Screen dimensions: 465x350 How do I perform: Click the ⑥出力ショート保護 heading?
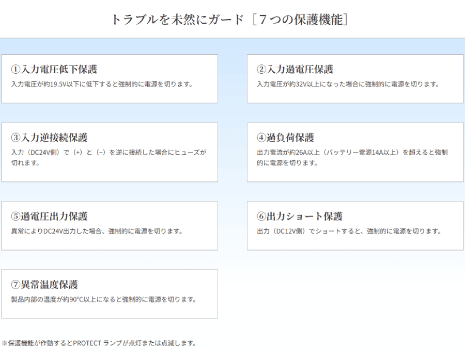coord(300,216)
